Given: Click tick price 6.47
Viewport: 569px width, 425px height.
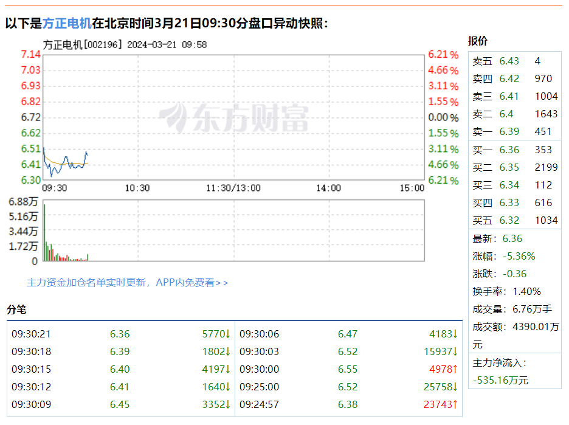Looking at the screenshot, I should point(348,334).
